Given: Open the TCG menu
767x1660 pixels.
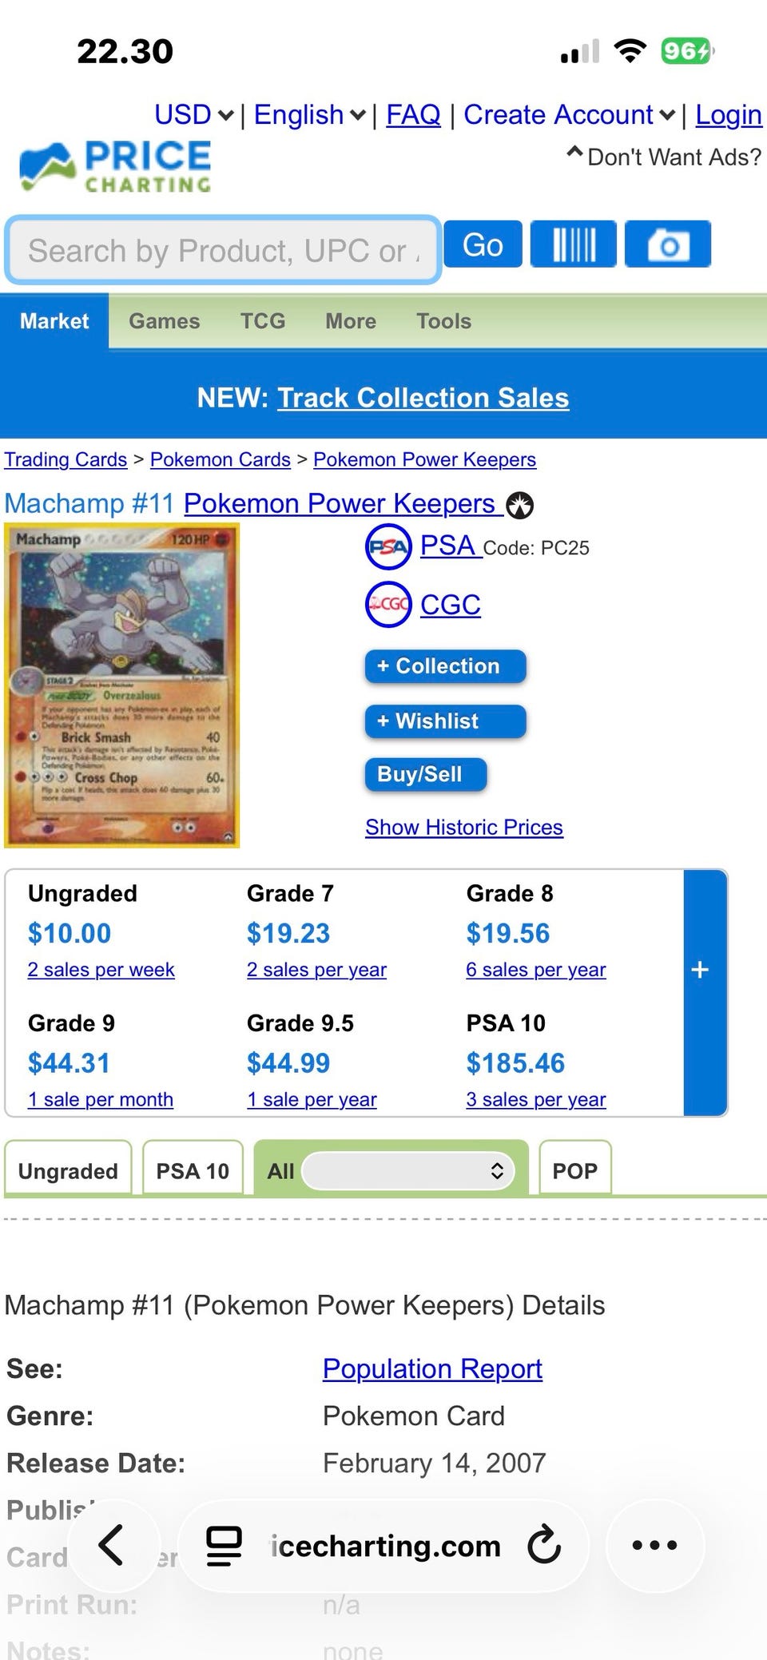Looking at the screenshot, I should coord(263,321).
